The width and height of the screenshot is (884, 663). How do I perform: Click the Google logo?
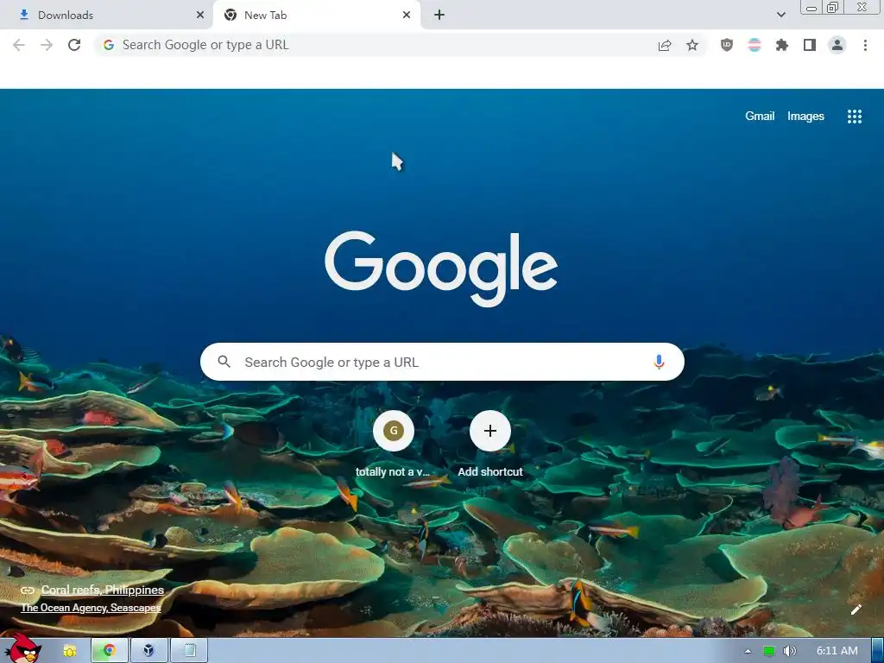441,269
